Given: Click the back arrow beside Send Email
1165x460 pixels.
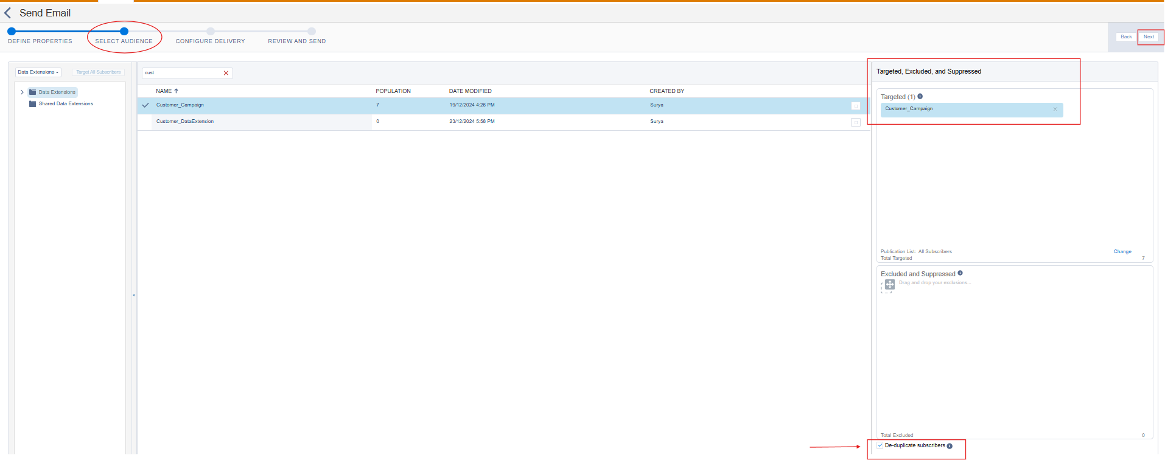Looking at the screenshot, I should pyautogui.click(x=8, y=13).
